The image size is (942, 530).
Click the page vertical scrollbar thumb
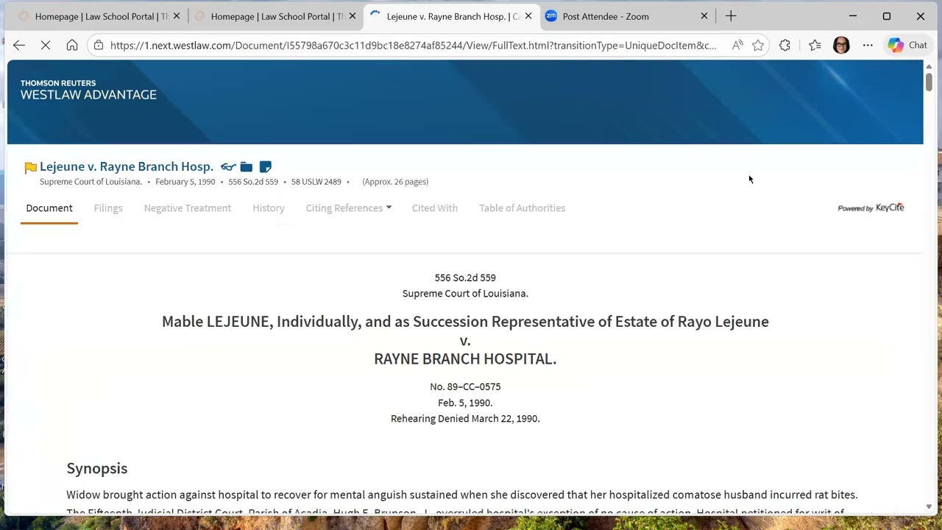[929, 82]
